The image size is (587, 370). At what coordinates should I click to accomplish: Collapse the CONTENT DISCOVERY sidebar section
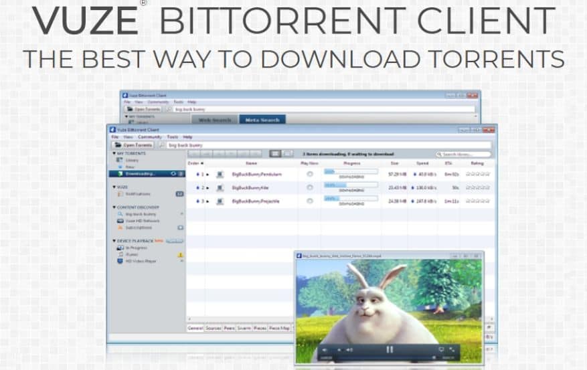(x=114, y=207)
